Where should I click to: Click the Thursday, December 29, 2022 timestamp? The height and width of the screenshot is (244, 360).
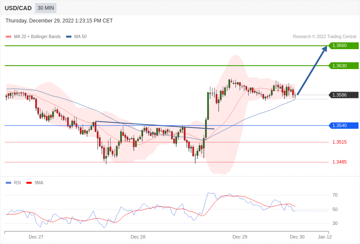[59, 21]
